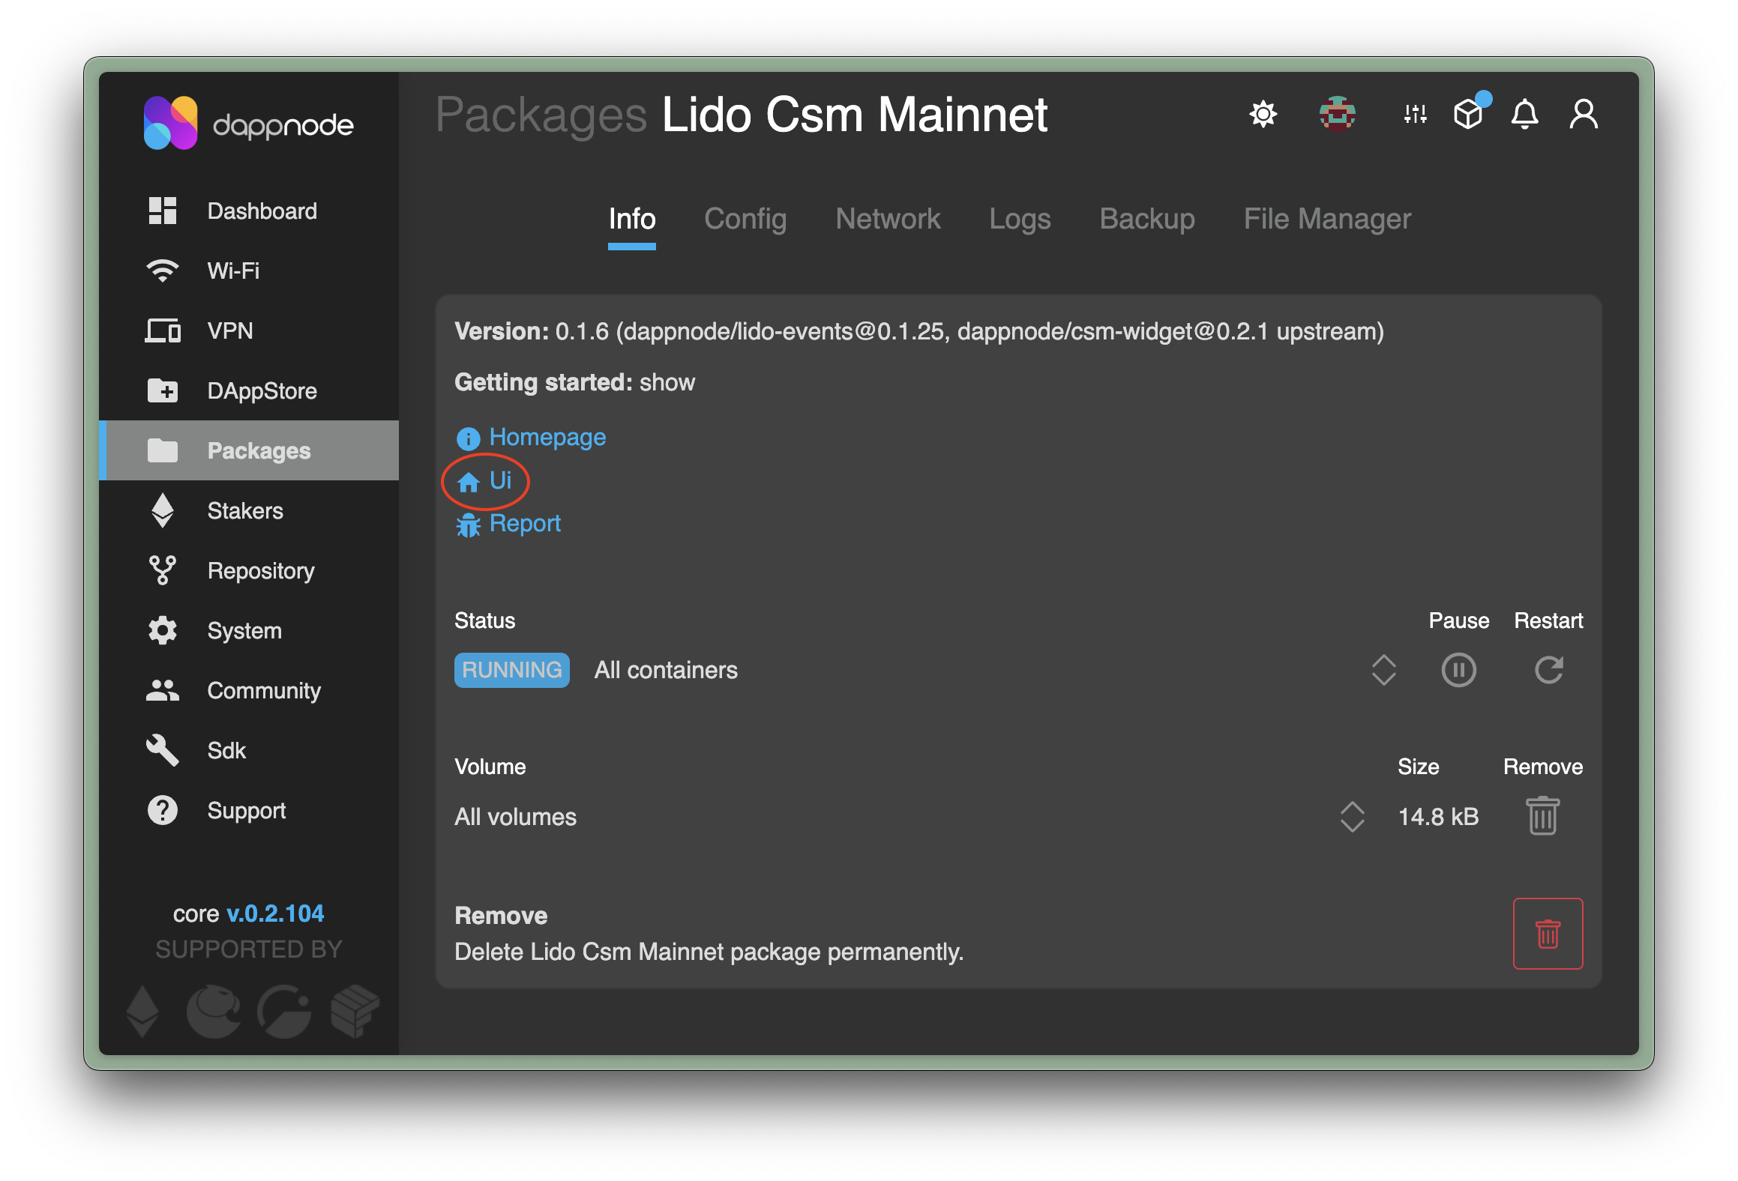
Task: Select Packages in the sidebar
Action: tap(249, 450)
